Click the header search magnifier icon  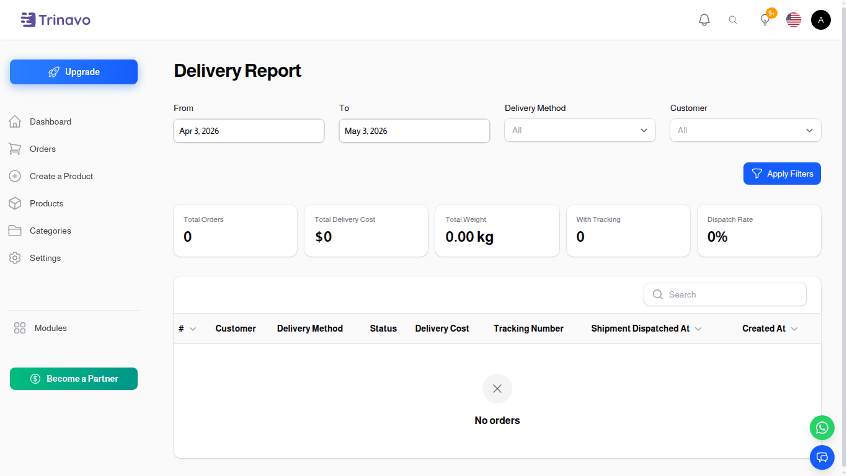tap(733, 20)
